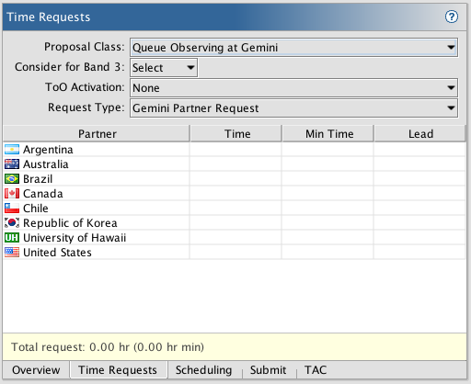Click the Republic of Korea flag icon
Screen dimensions: 471x384
click(x=12, y=222)
